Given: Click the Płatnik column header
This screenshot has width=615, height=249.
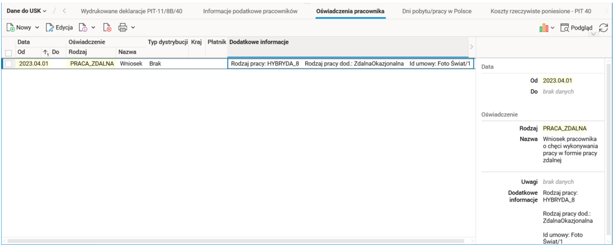Looking at the screenshot, I should (217, 42).
